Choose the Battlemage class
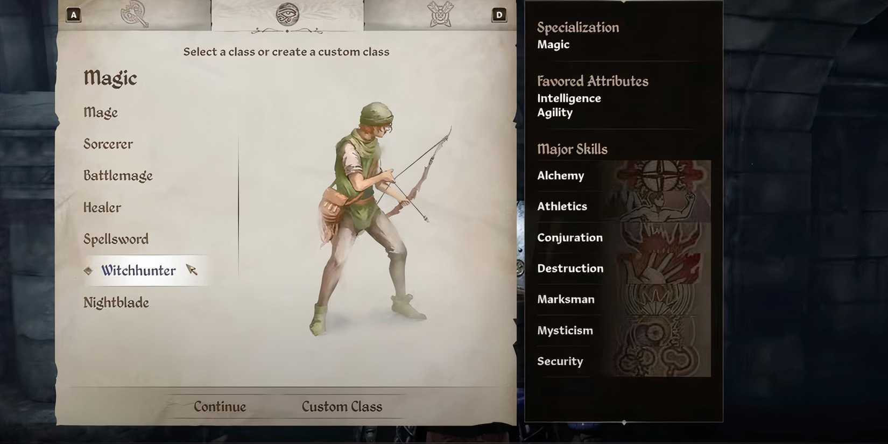This screenshot has height=444, width=888. [x=118, y=176]
